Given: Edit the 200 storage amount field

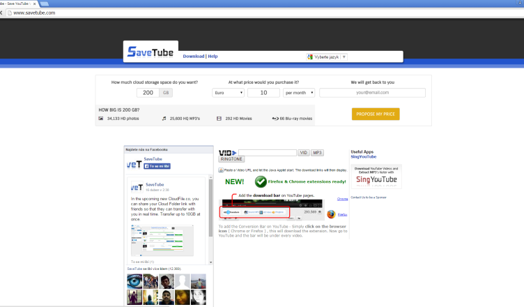Looking at the screenshot, I should tap(148, 93).
